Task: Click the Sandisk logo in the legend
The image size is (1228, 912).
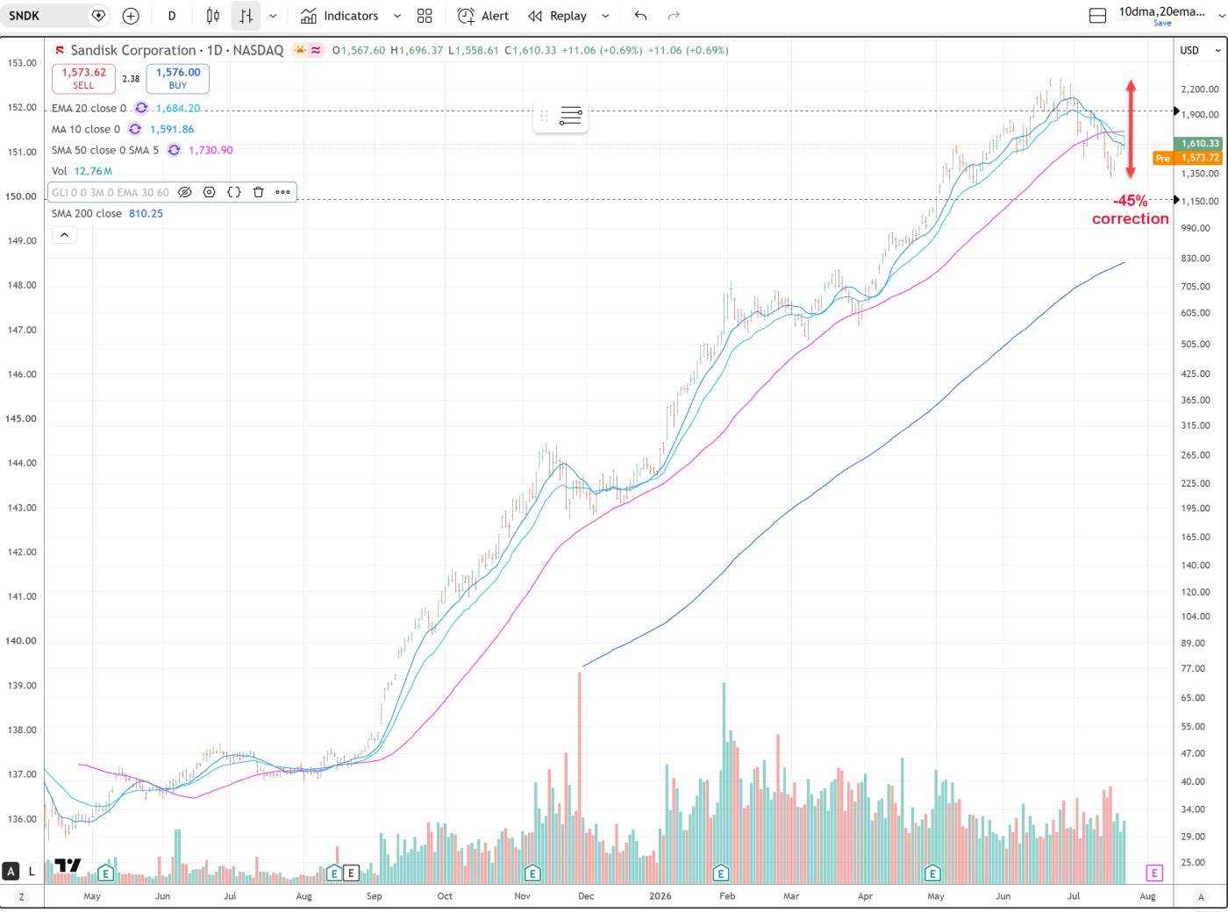Action: click(60, 51)
